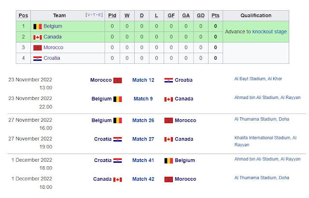Click the Morocco flag beside Match 12

pyautogui.click(x=118, y=80)
